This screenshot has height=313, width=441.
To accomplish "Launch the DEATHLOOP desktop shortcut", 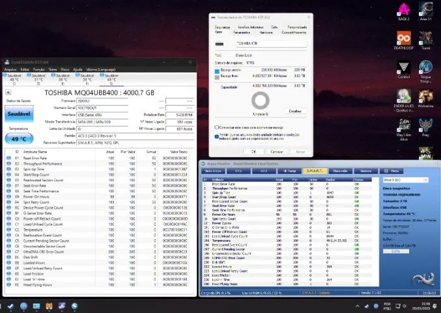I will pos(404,40).
